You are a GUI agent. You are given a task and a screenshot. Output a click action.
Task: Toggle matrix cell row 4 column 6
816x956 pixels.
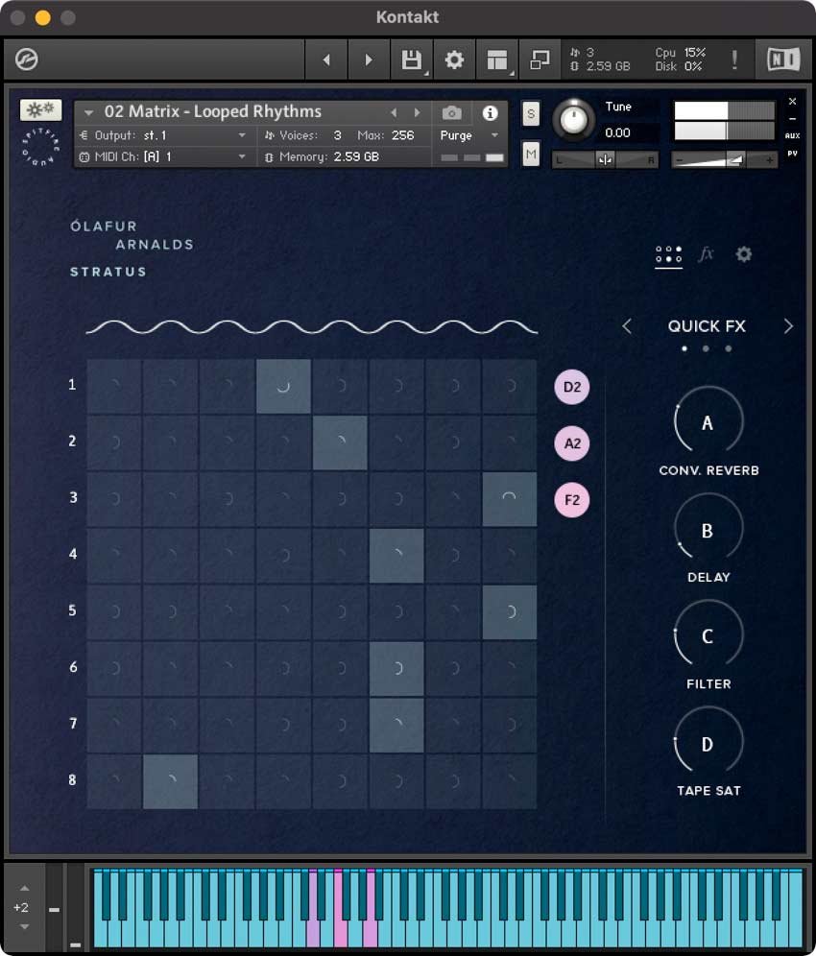(396, 556)
